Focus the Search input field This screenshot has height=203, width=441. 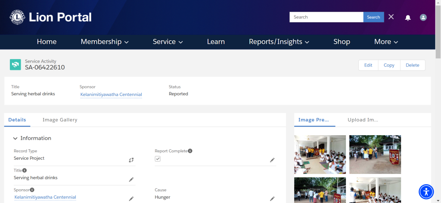(x=326, y=17)
